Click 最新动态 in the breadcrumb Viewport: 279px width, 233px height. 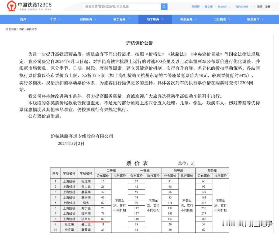click(32, 29)
